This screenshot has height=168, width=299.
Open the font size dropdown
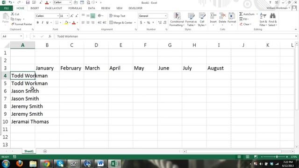coord(67,16)
